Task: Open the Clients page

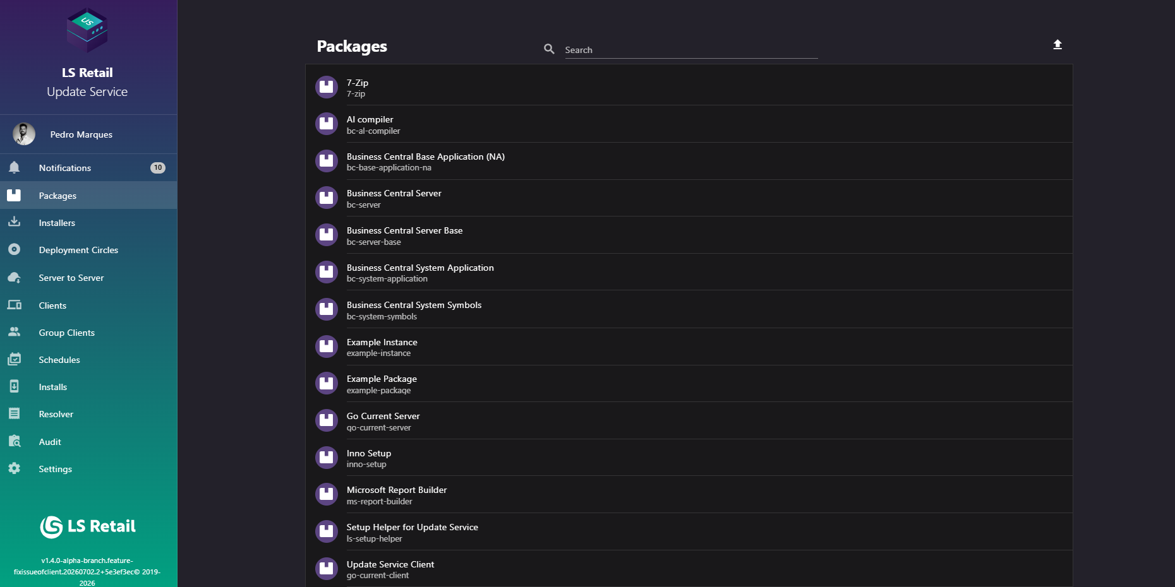Action: (88, 305)
